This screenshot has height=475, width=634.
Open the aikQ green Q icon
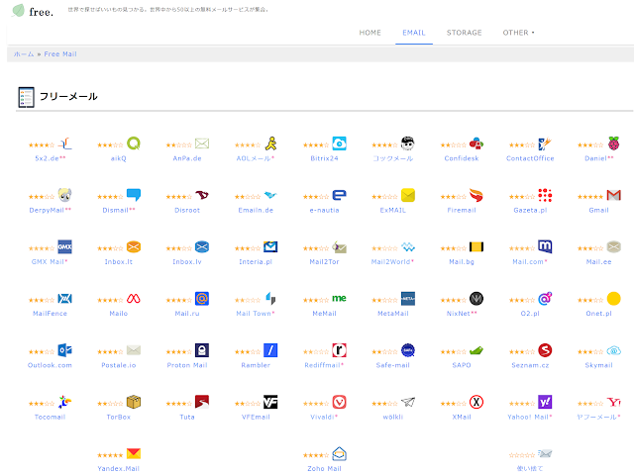tap(134, 143)
